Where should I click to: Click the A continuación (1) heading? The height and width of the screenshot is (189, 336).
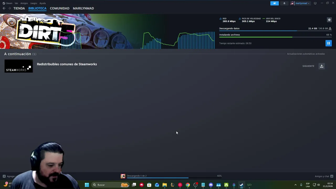point(20,54)
